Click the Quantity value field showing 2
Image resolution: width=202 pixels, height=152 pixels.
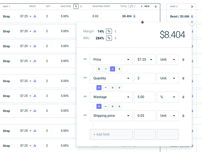click(145, 78)
